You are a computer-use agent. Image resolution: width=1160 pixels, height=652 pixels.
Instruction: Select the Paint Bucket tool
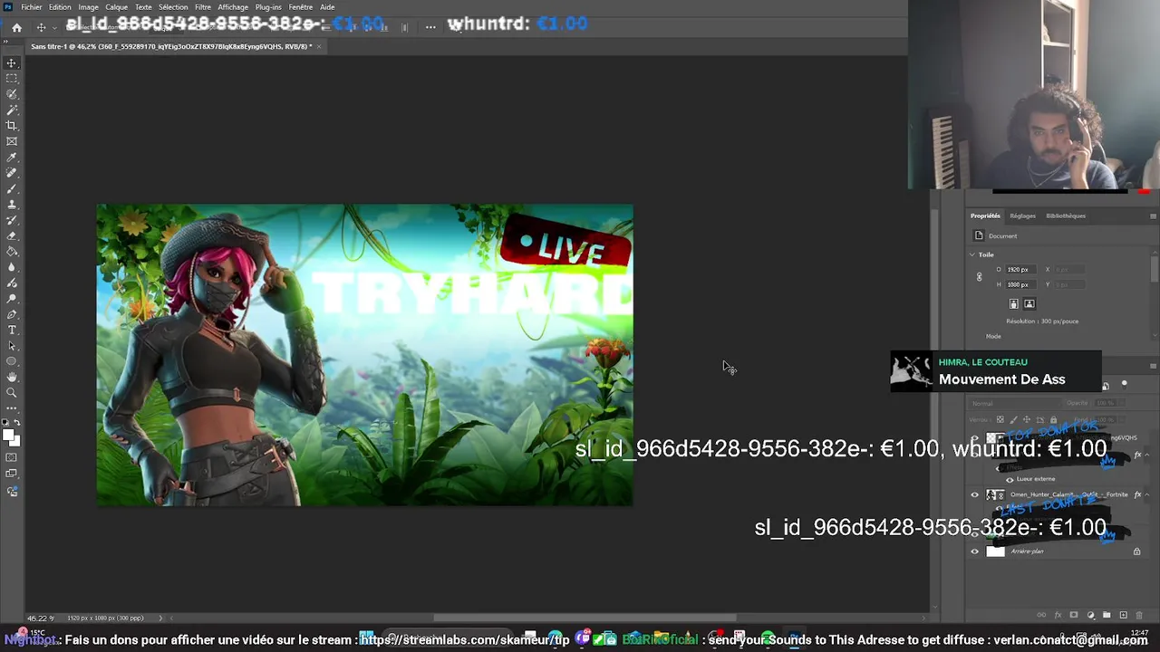(x=12, y=252)
